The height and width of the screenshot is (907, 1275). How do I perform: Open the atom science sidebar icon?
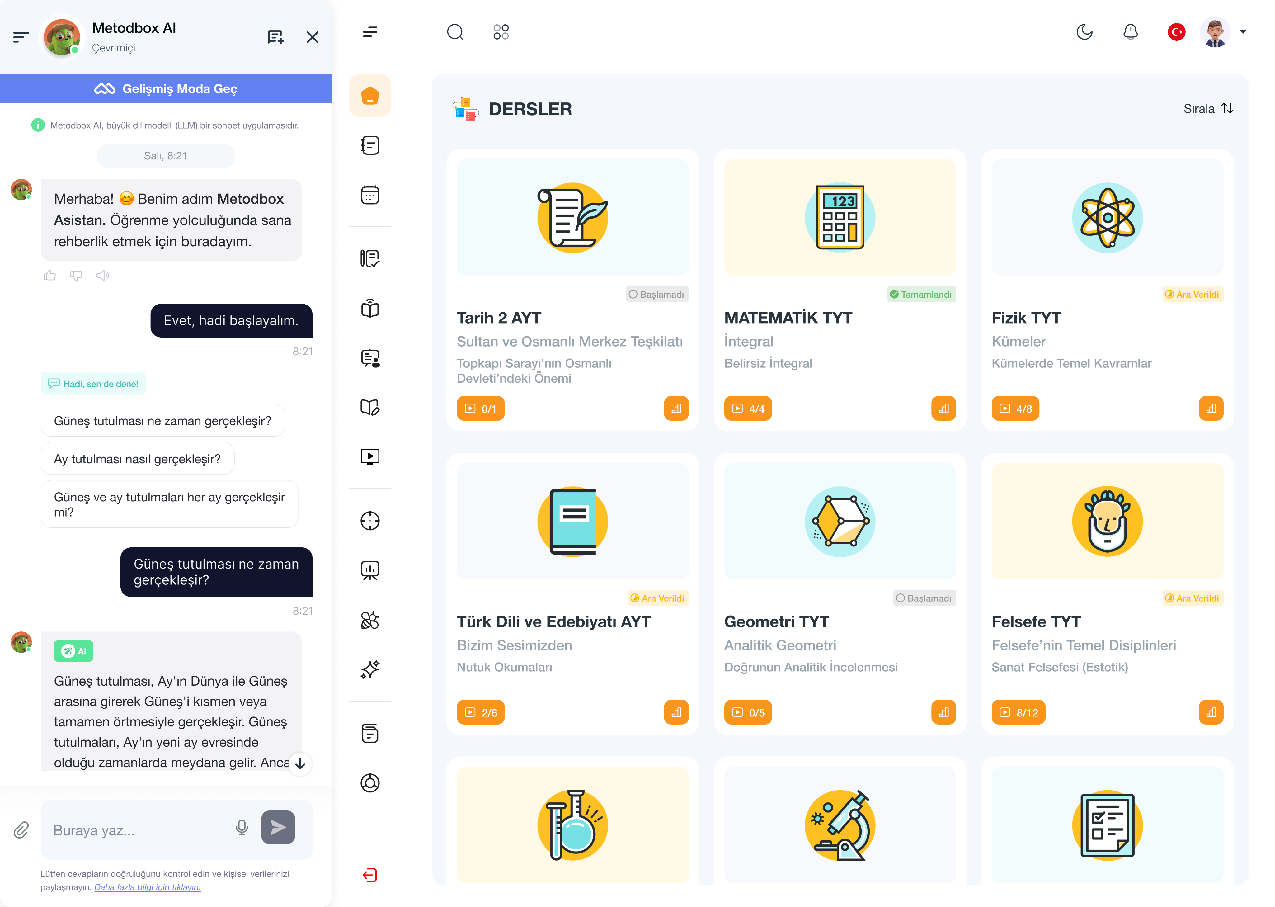point(370,620)
